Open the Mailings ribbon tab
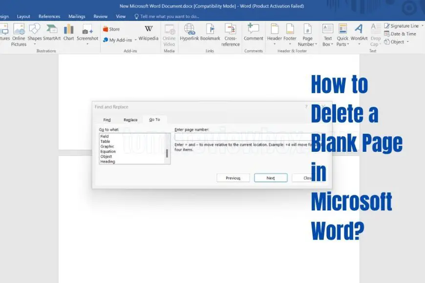425x283 pixels. click(77, 16)
